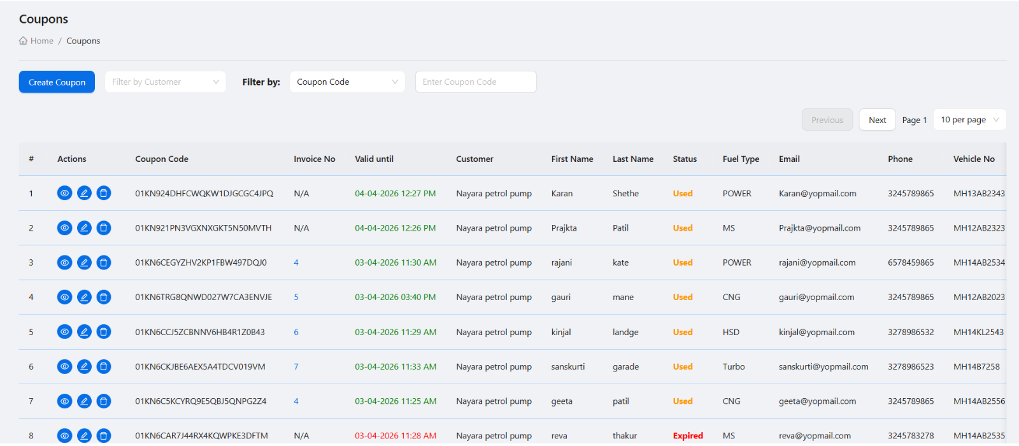Screen dimensions: 1019x446
Task: Open invoice number 7 link
Action: [x=296, y=366]
